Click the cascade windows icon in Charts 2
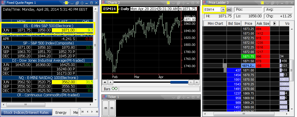297x117 pixels. coord(179,3)
